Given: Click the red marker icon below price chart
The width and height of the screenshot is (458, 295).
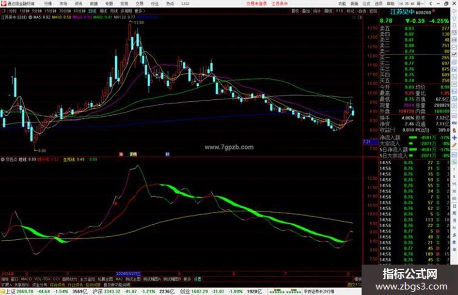Looking at the screenshot, I should (x=121, y=154).
